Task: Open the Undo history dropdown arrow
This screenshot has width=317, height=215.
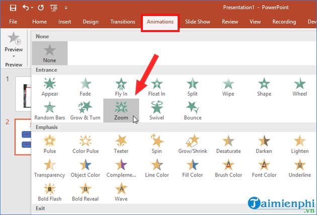Action: click(32, 8)
